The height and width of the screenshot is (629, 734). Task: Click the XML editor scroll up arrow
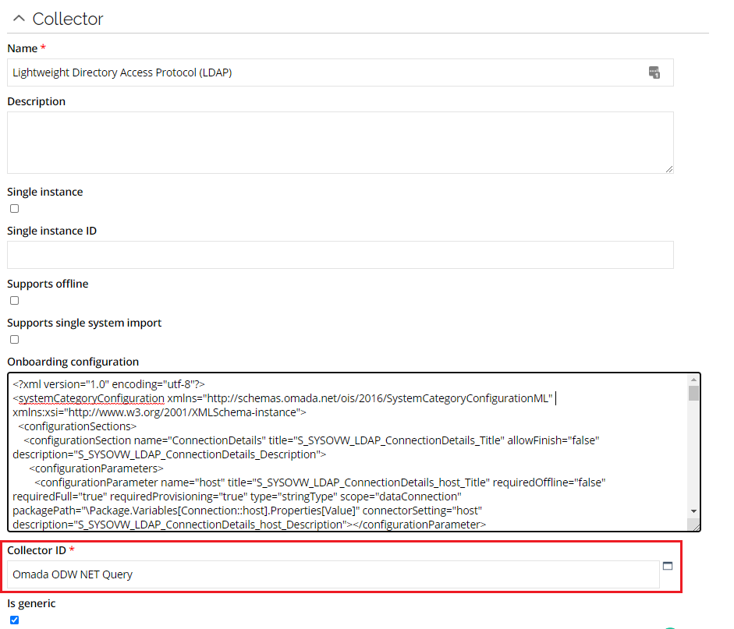693,380
